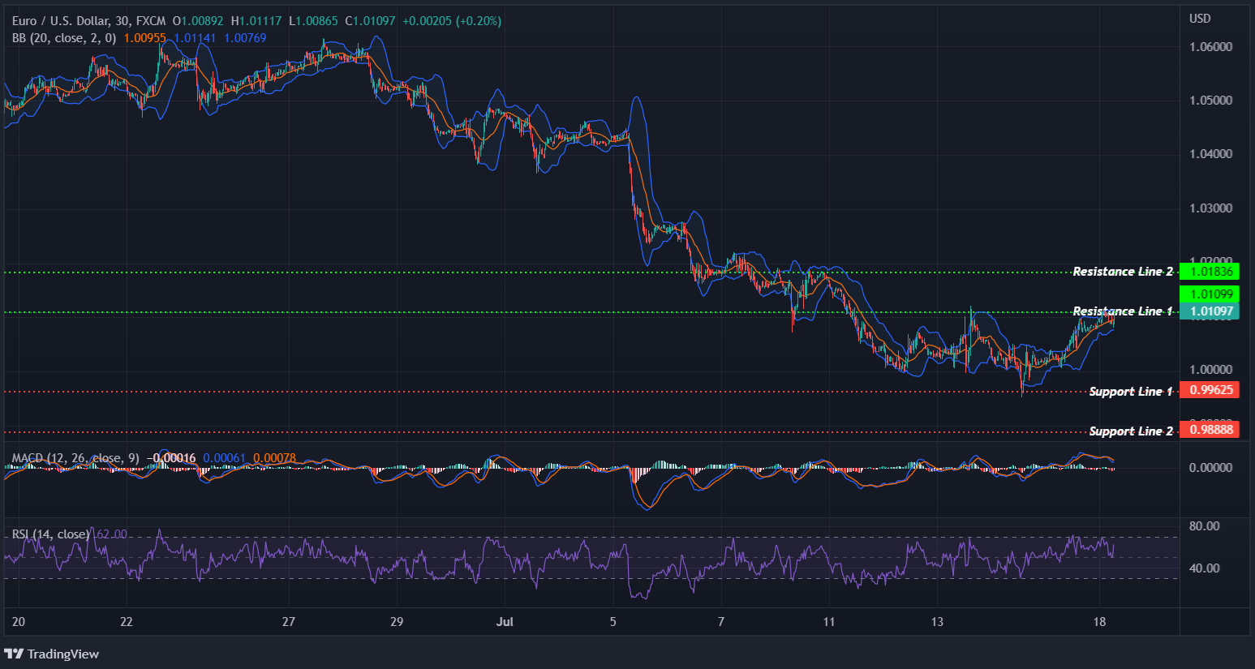Select the Resistance Line 2 text label
The height and width of the screenshot is (669, 1255).
tap(1123, 271)
